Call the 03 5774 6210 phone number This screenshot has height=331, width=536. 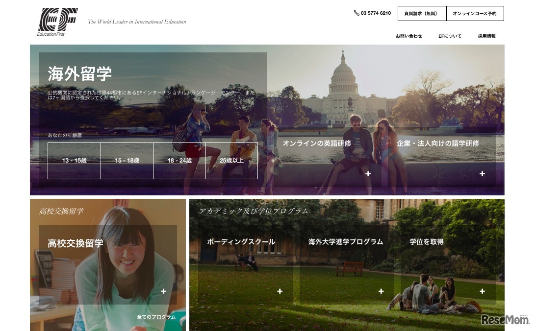(376, 13)
